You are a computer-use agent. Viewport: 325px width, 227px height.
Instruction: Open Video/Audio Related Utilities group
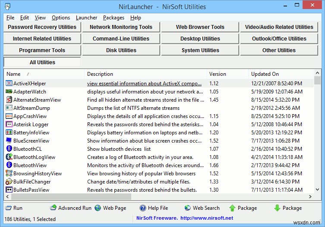pyautogui.click(x=279, y=27)
